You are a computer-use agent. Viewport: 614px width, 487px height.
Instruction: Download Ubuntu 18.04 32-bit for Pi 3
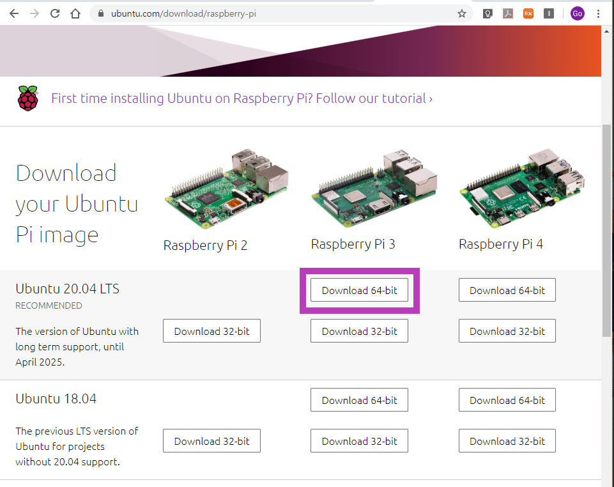359,441
